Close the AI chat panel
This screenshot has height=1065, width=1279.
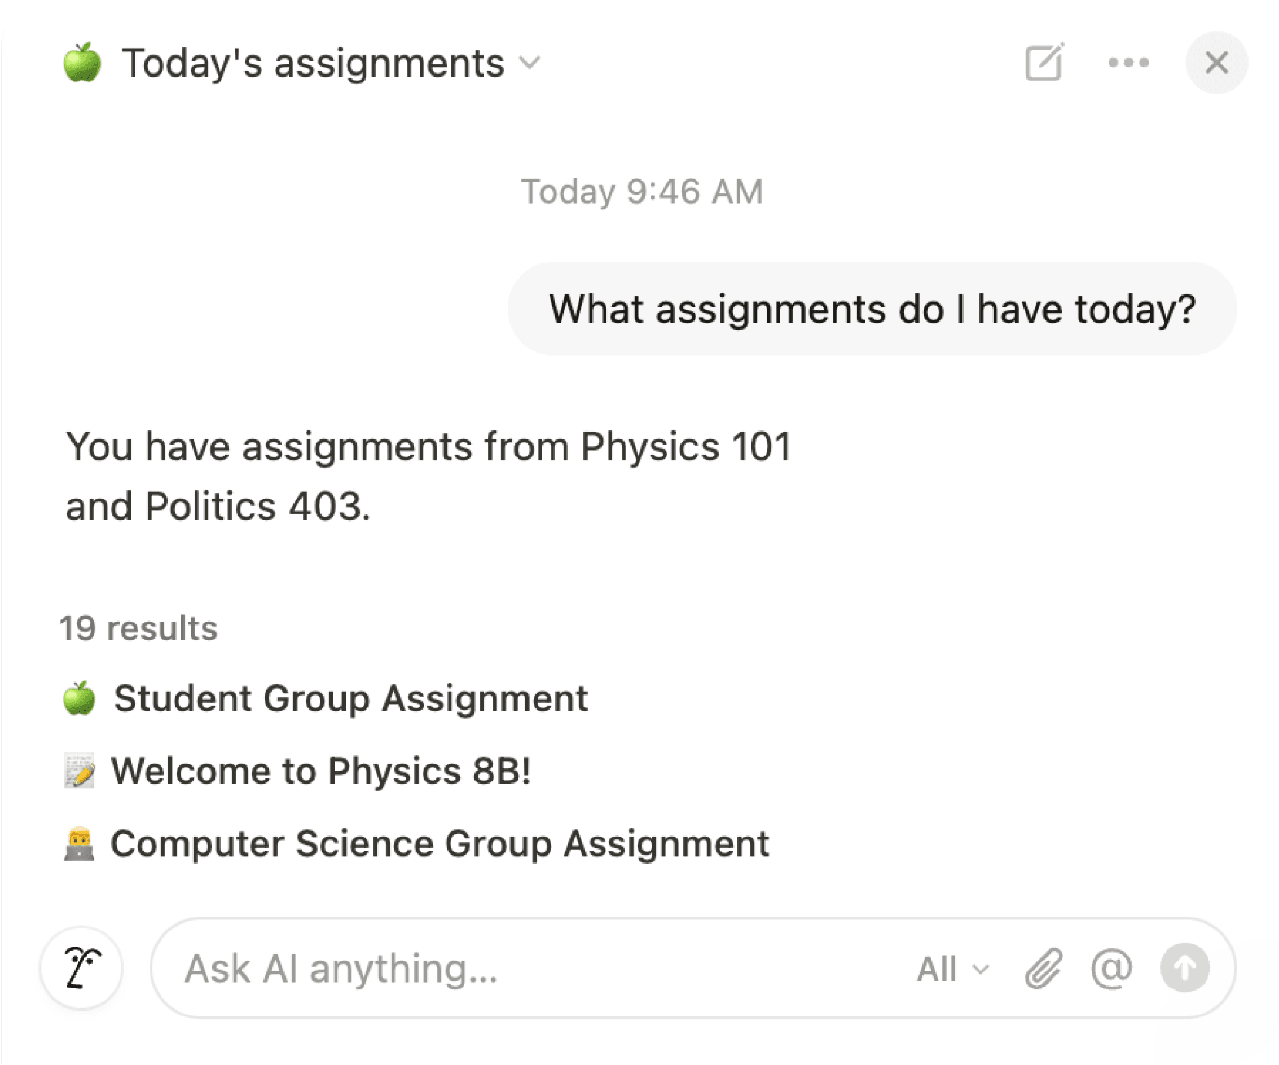(x=1216, y=62)
